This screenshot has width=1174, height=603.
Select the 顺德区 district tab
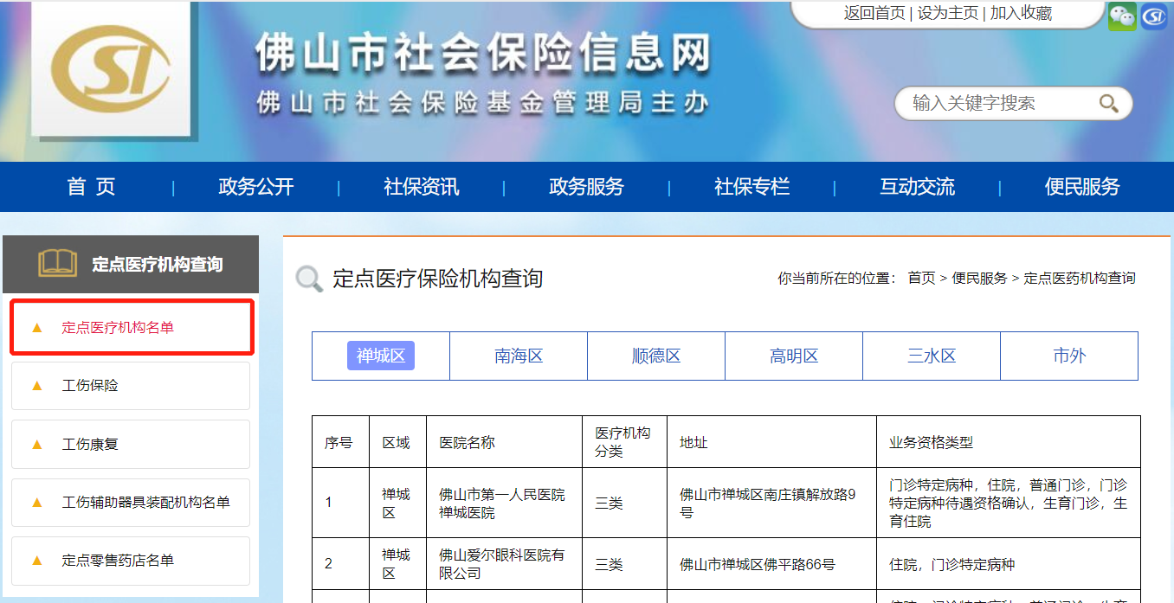pos(656,356)
